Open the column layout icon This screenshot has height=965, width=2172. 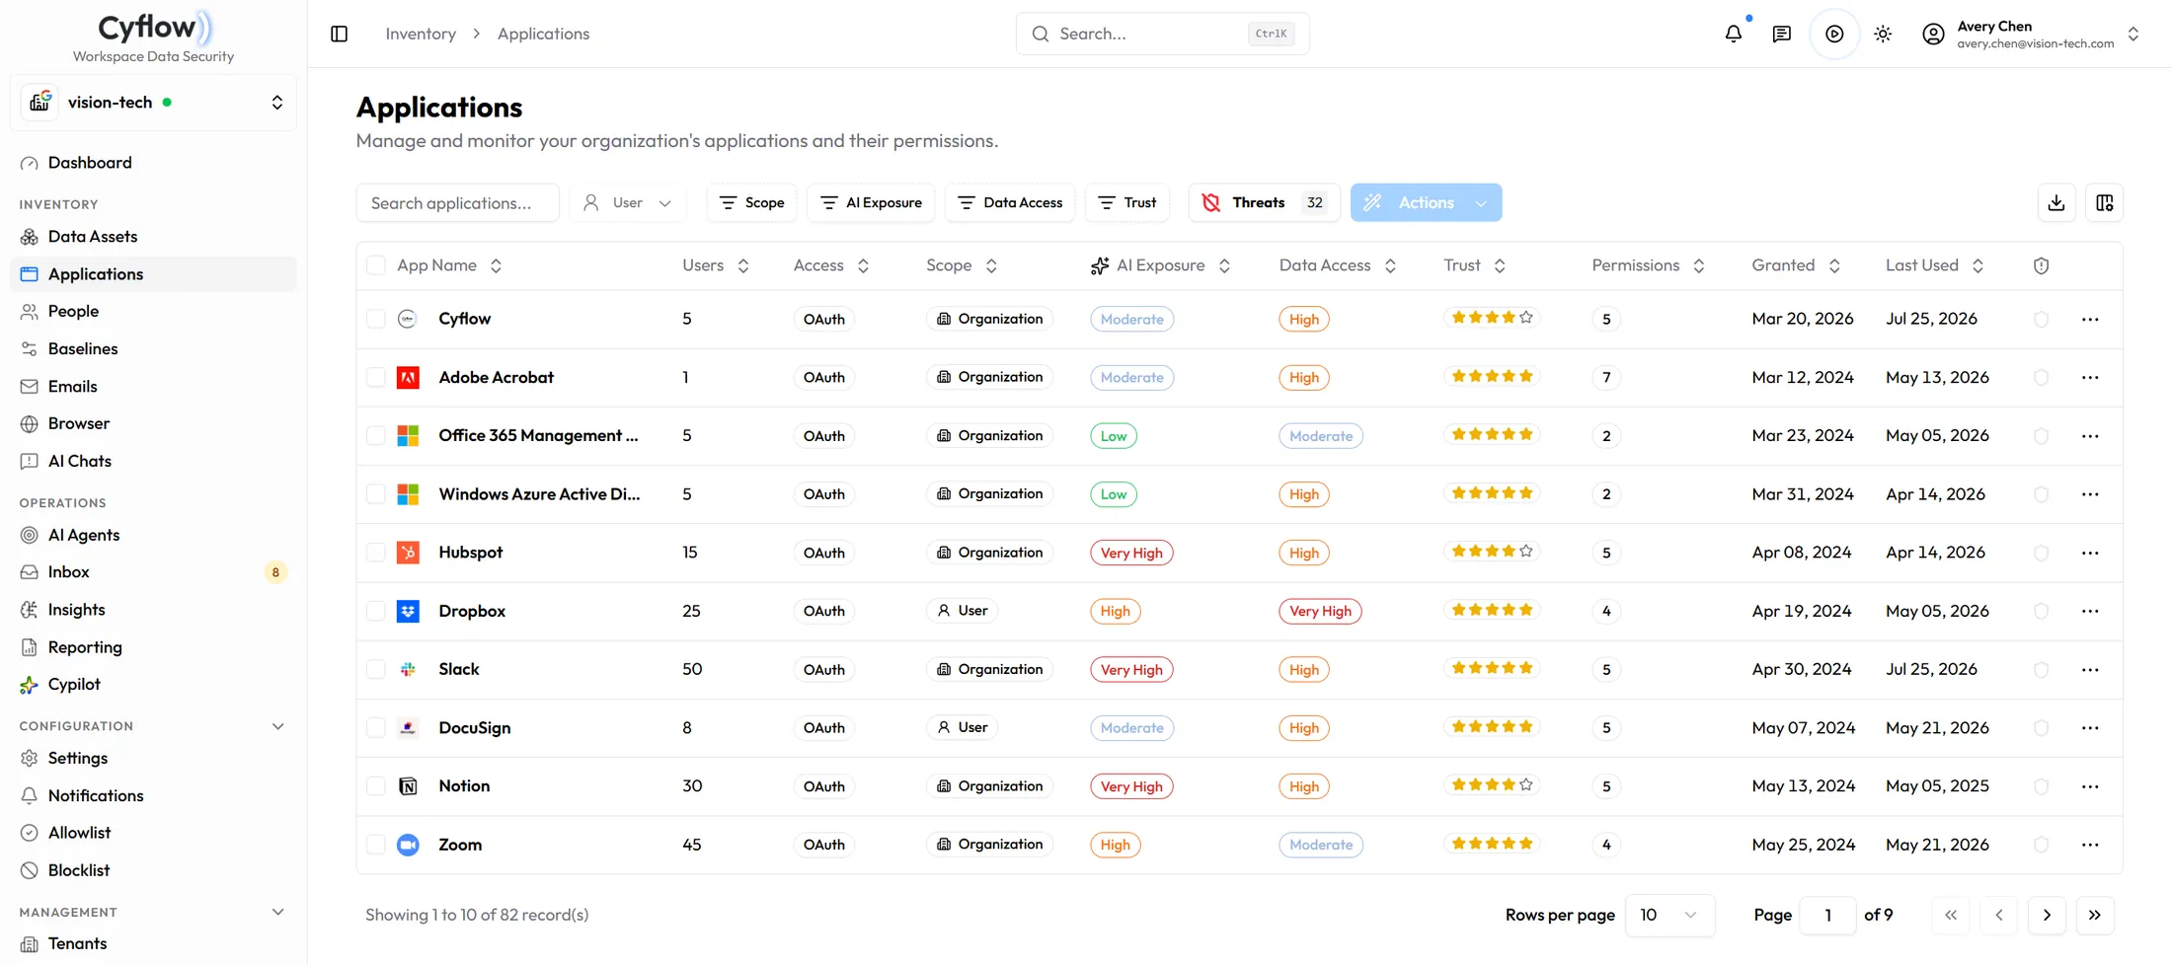[2105, 202]
